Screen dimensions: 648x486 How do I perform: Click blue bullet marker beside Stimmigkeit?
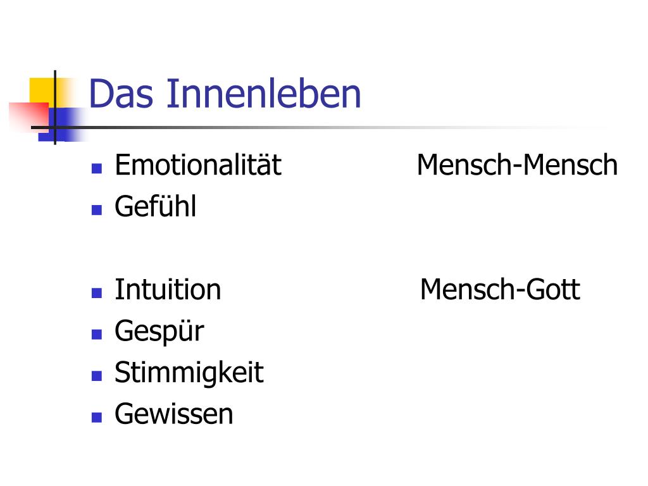tap(97, 376)
